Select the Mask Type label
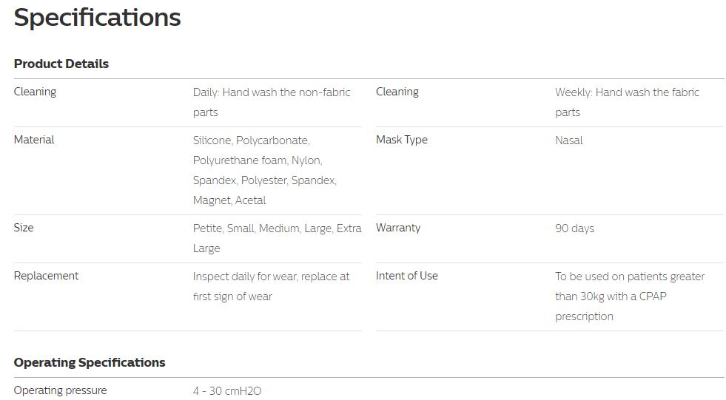726x400 pixels. (401, 140)
